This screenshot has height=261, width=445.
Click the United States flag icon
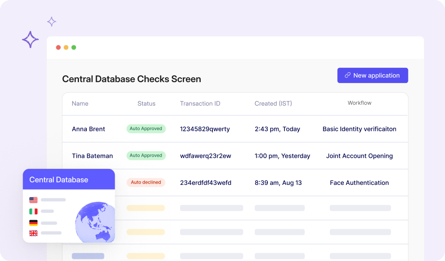click(33, 200)
